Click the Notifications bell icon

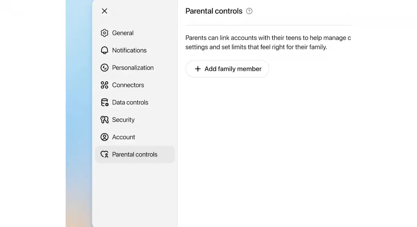105,50
